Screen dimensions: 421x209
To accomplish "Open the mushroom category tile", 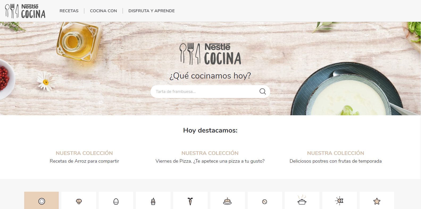I will click(x=79, y=201).
